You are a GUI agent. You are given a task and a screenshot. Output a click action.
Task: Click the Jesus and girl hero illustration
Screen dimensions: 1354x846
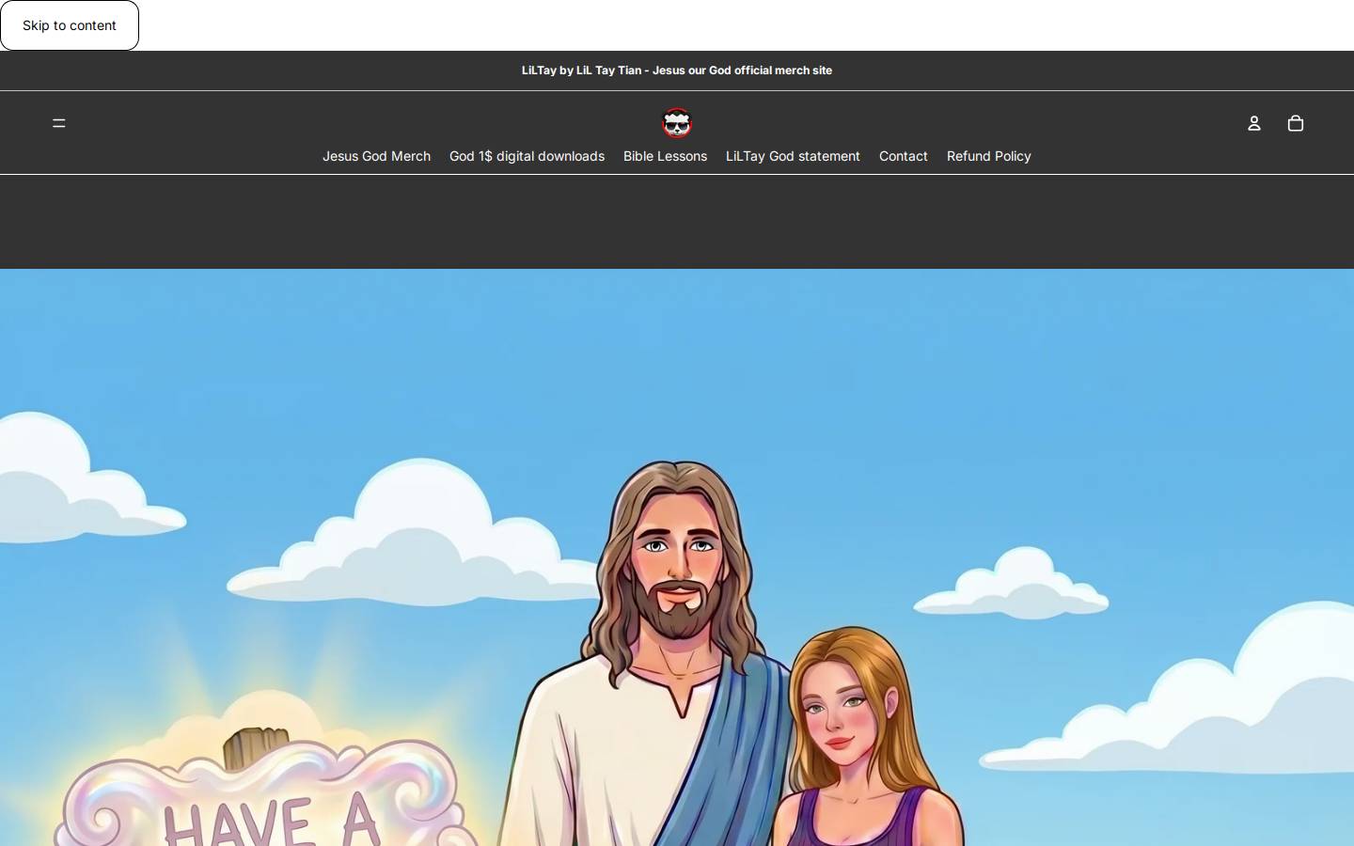(x=677, y=557)
